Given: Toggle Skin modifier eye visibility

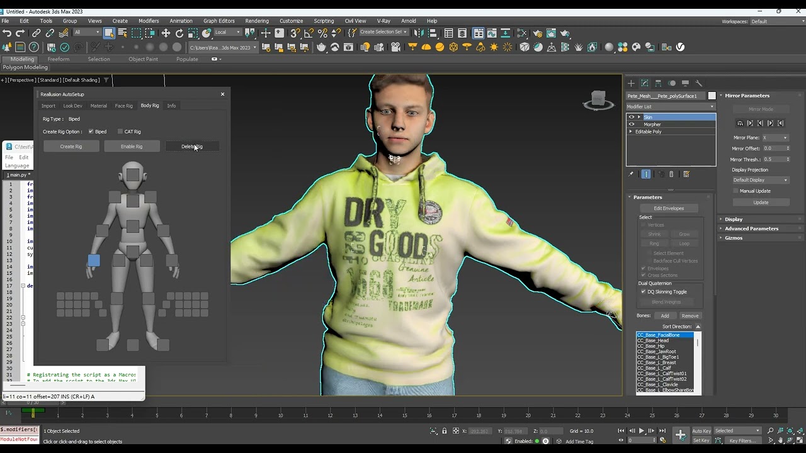Looking at the screenshot, I should click(632, 117).
